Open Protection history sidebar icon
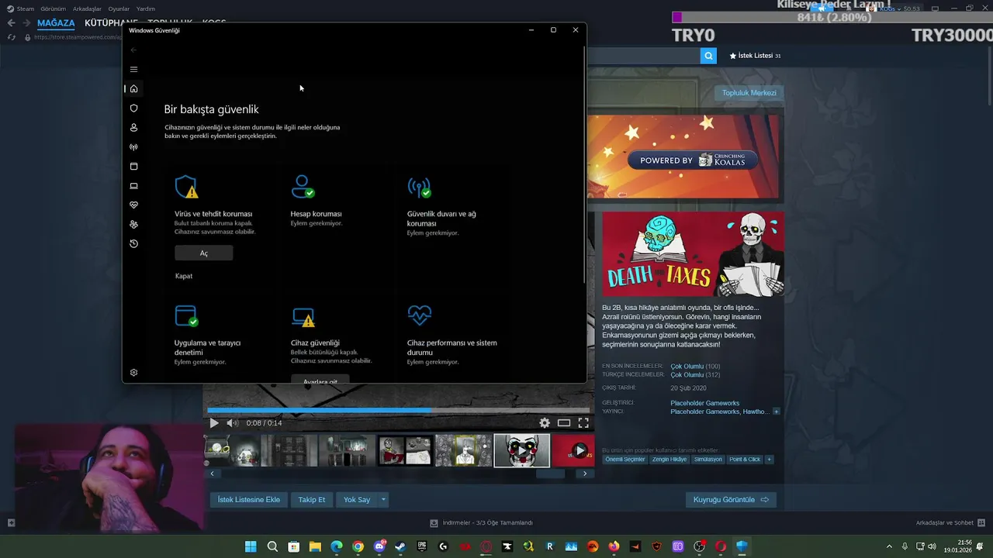 pos(133,243)
